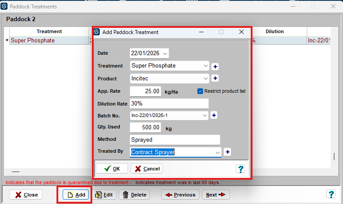Edit the selected treatment record

(x=104, y=195)
